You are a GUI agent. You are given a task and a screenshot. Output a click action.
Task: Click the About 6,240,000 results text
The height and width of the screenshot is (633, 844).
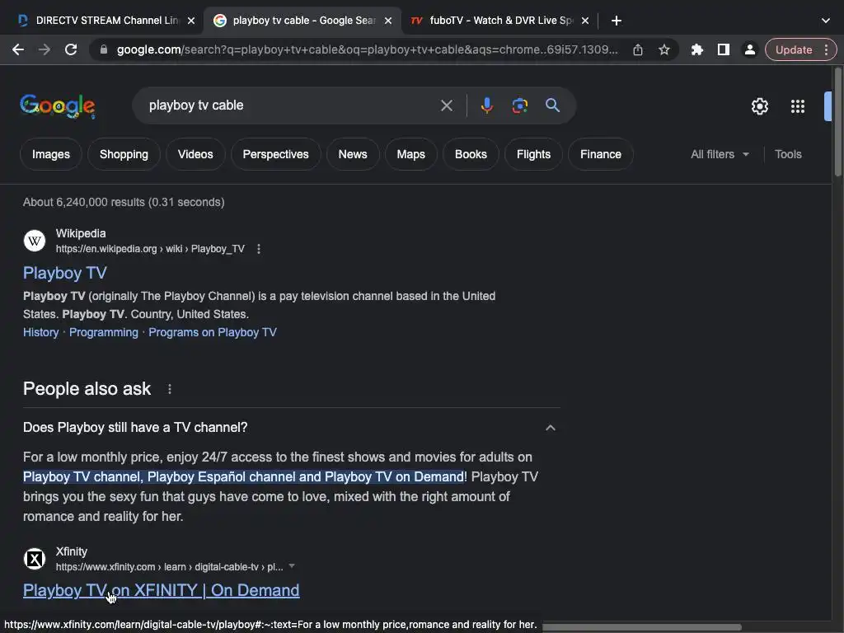(124, 203)
